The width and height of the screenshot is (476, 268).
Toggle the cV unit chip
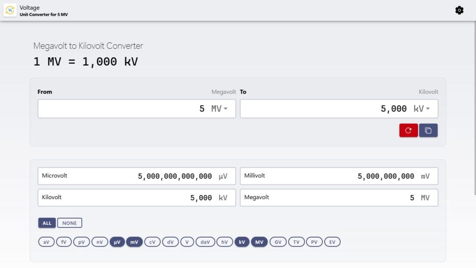pyautogui.click(x=152, y=242)
